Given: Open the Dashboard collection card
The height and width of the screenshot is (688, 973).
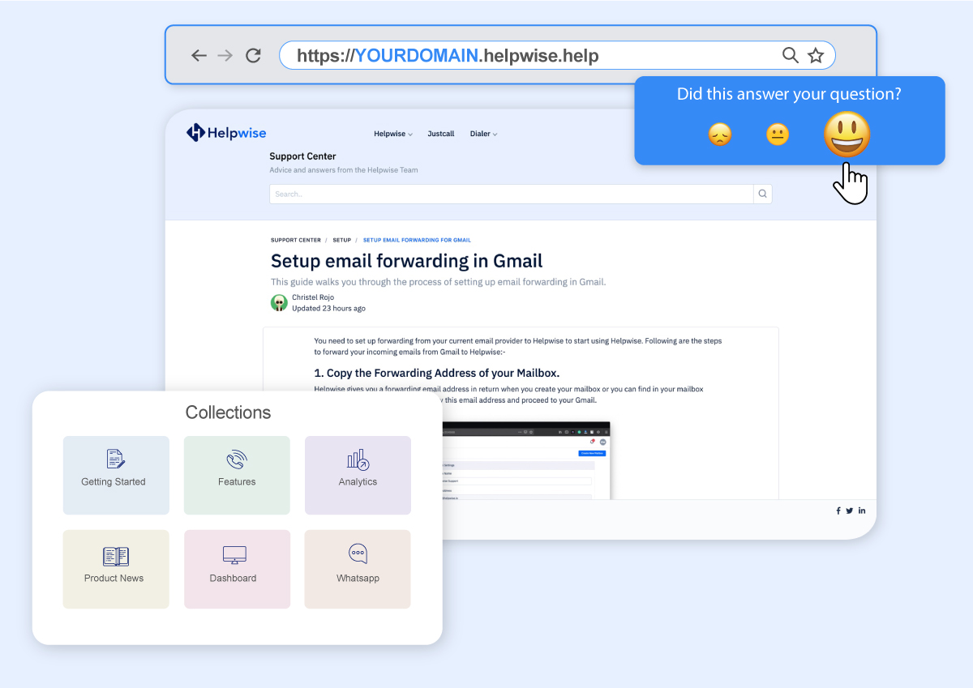Looking at the screenshot, I should pos(237,569).
